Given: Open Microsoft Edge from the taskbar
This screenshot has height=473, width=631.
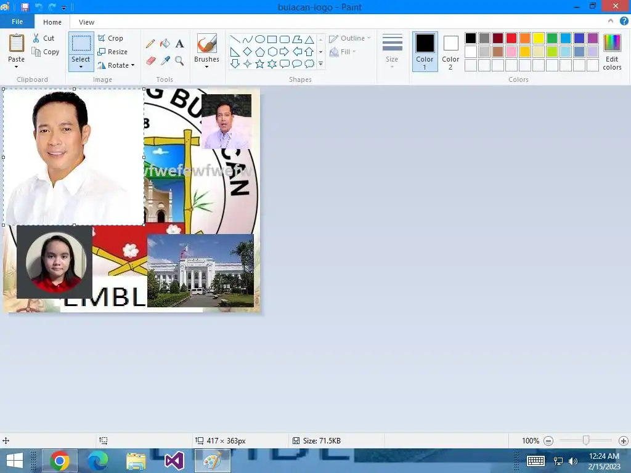Looking at the screenshot, I should [98, 461].
